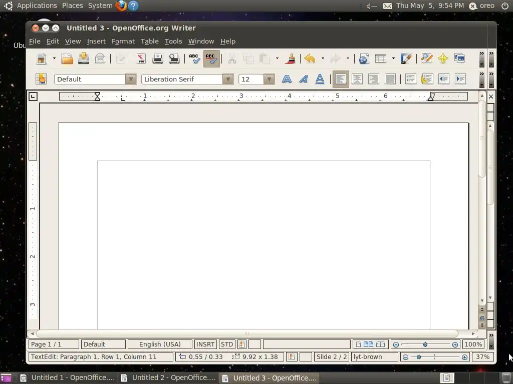Decrease indent icon
The image size is (513, 384).
tap(444, 79)
